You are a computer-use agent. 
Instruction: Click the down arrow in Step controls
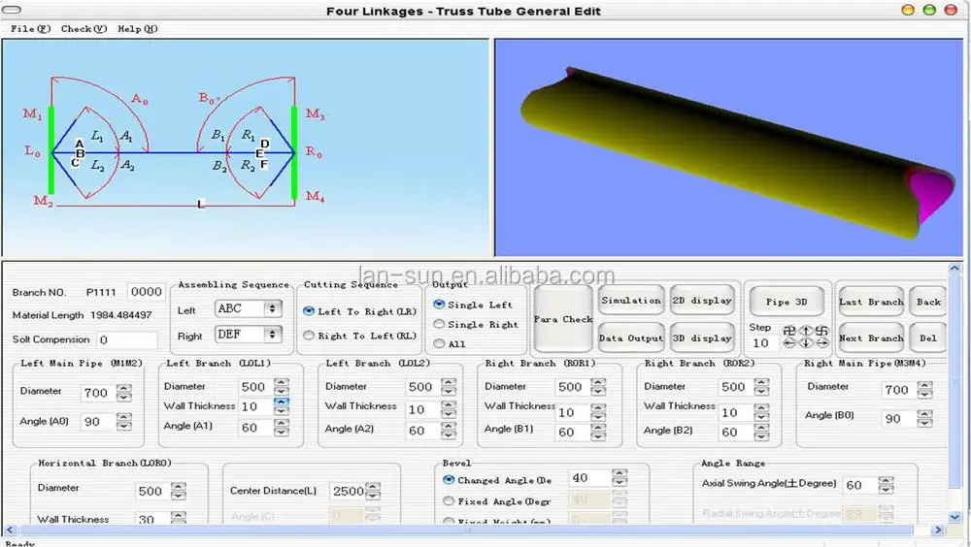pyautogui.click(x=805, y=343)
